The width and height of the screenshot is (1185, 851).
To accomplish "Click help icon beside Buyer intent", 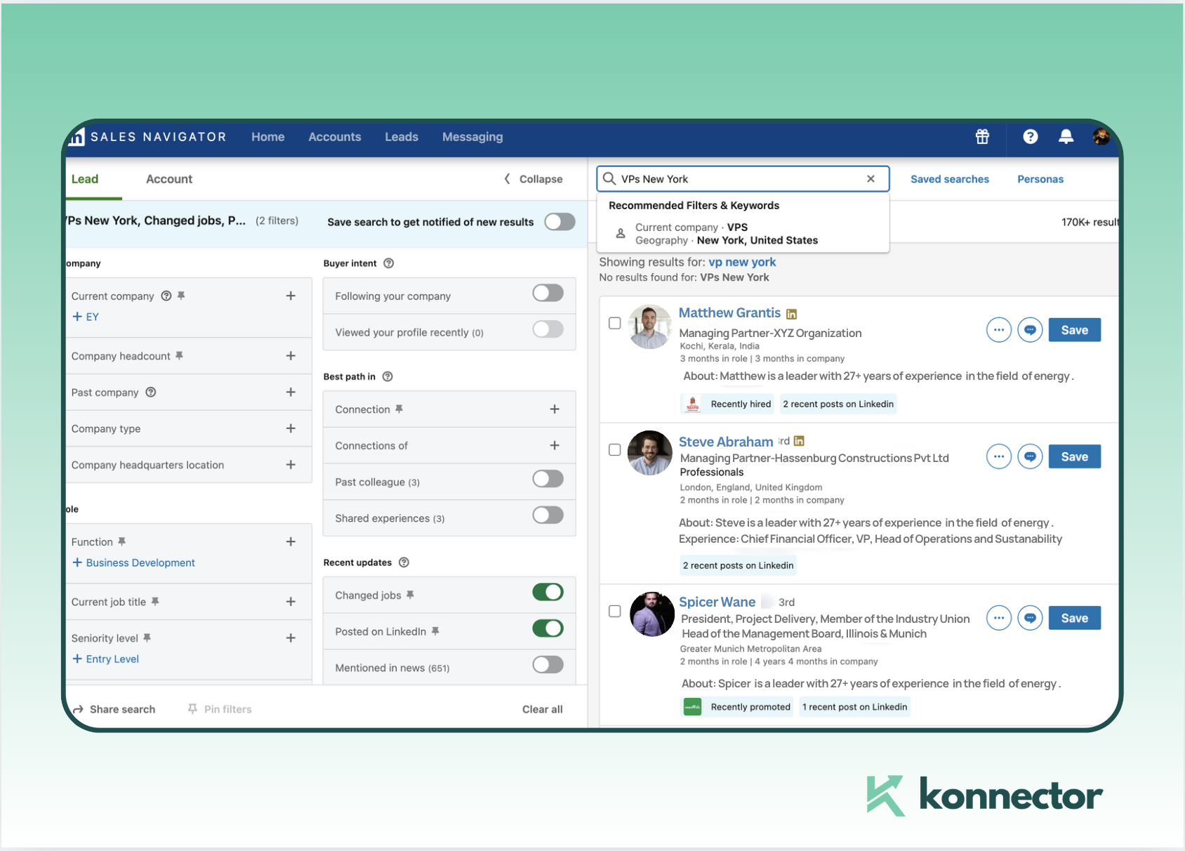I will click(x=389, y=263).
